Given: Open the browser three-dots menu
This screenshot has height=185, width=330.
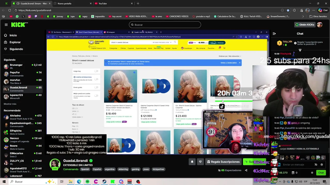Looking at the screenshot, I should coord(313,10).
